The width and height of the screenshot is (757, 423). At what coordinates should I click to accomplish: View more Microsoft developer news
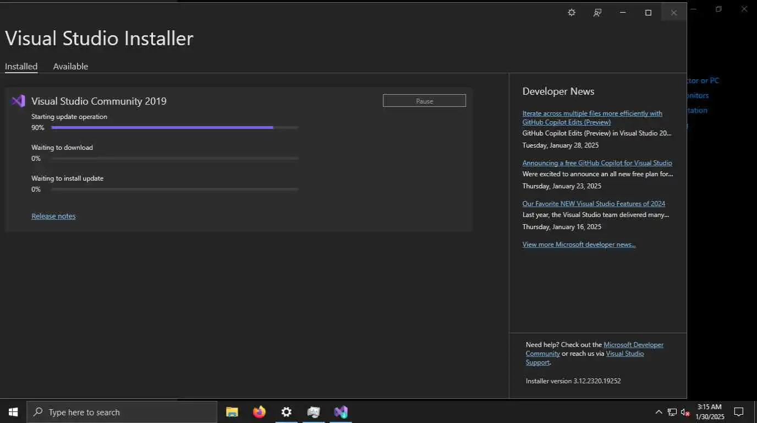click(579, 245)
